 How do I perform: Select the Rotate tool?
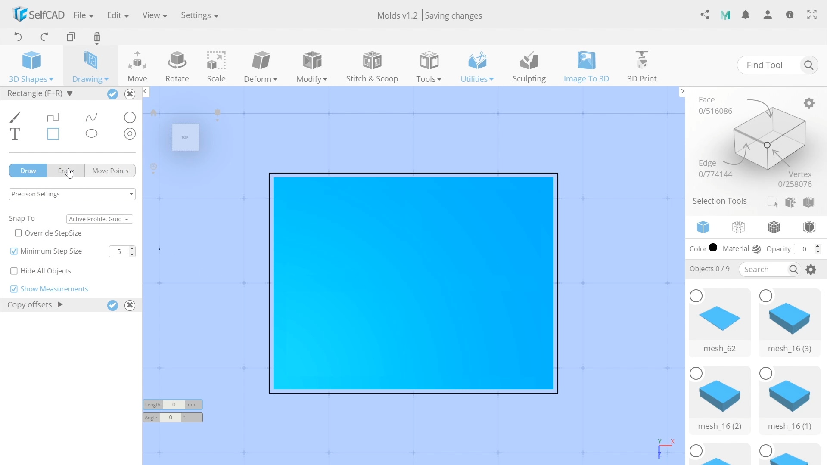pos(177,65)
